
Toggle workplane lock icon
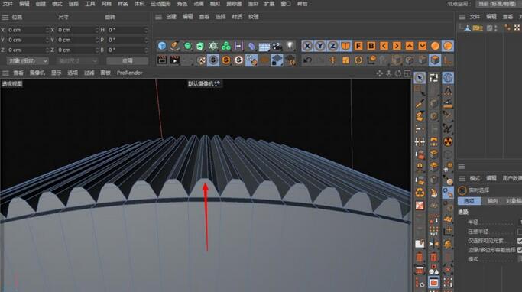point(277,60)
